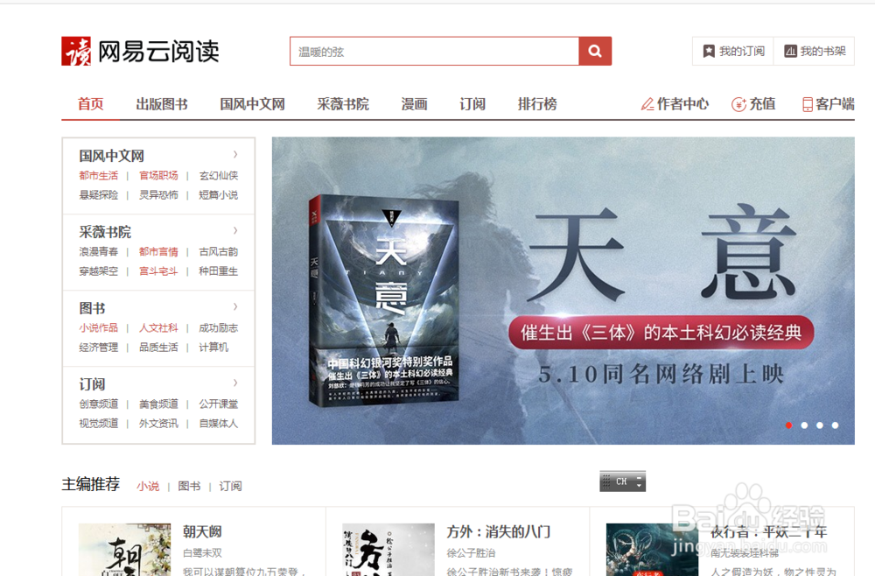Image resolution: width=875 pixels, height=576 pixels.
Task: Open the 计算机 book category
Action: (x=213, y=348)
